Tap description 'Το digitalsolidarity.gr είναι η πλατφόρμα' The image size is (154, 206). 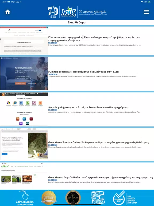click(x=93, y=76)
